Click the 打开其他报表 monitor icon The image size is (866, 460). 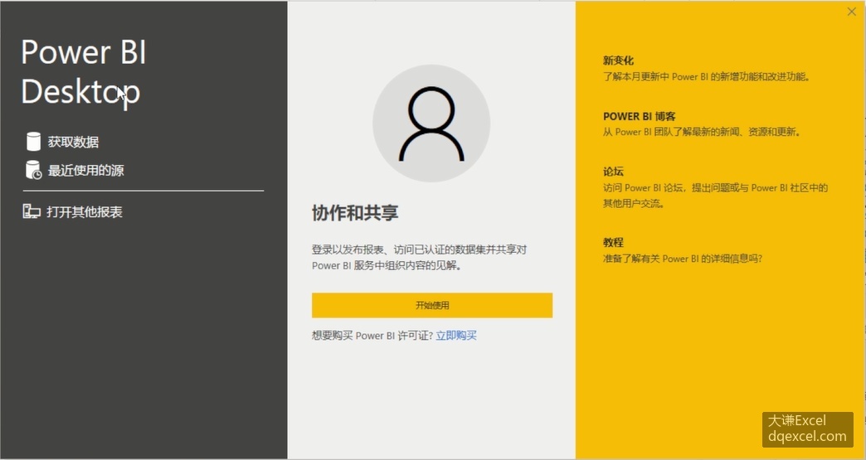[32, 212]
